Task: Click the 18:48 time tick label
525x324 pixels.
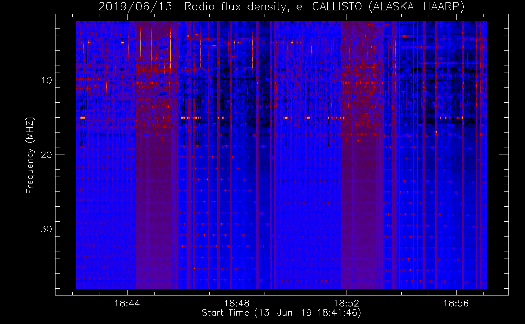Action: point(237,304)
